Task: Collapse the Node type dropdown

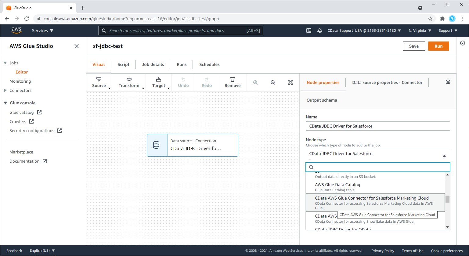Action: 444,156
